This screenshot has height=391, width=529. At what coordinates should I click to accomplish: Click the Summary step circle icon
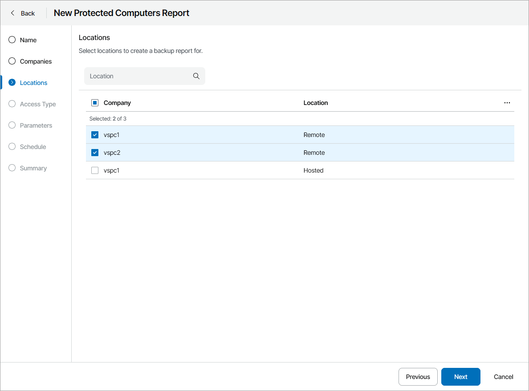point(12,168)
